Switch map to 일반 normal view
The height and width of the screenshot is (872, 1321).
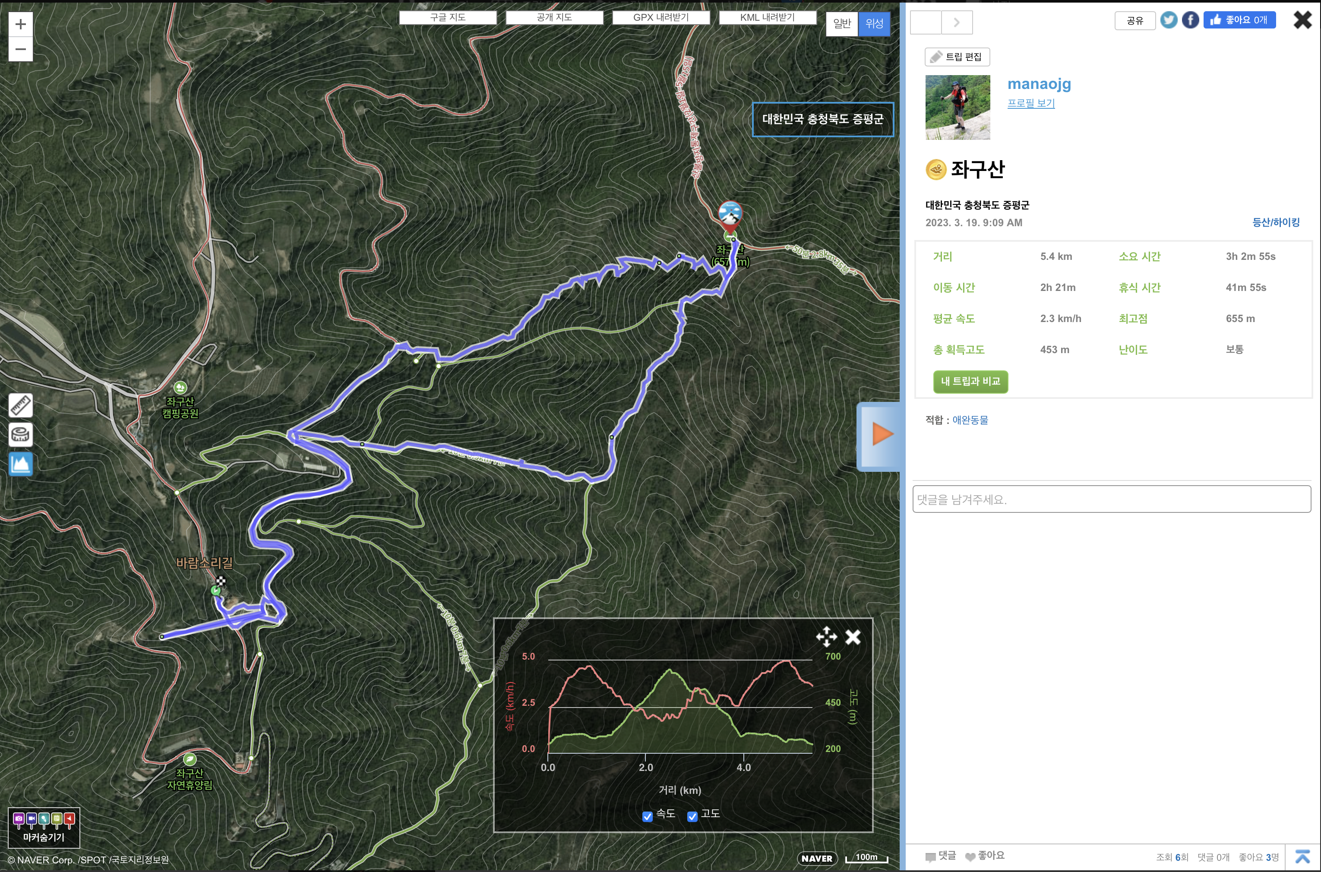tap(842, 24)
